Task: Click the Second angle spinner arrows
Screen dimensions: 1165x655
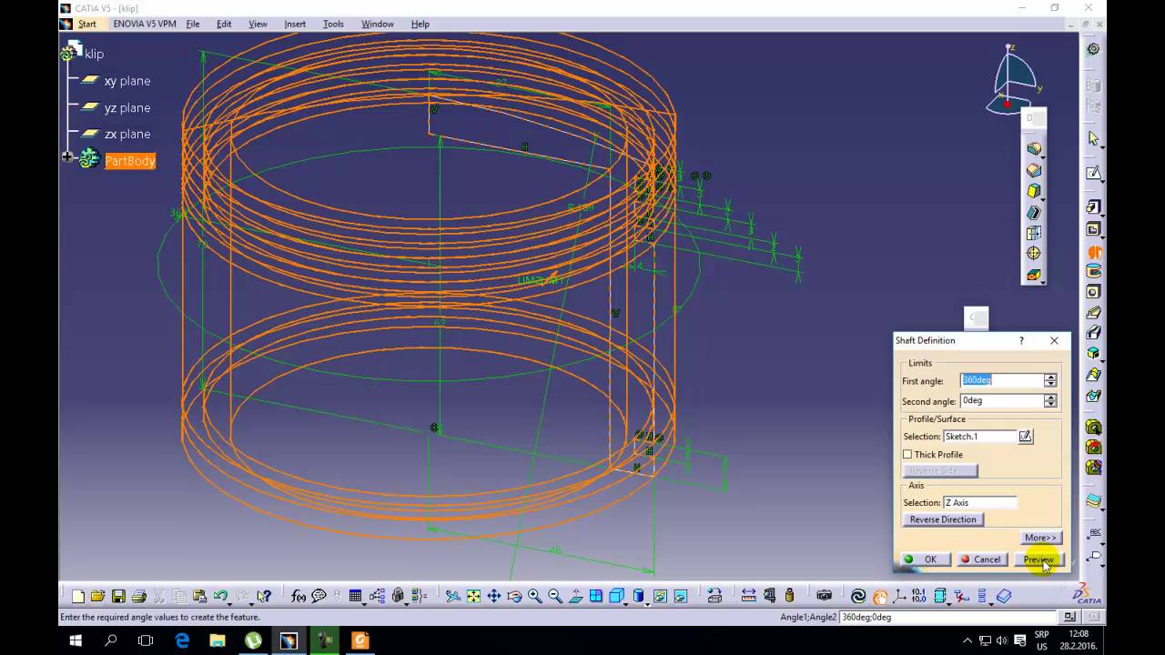Action: coord(1050,401)
